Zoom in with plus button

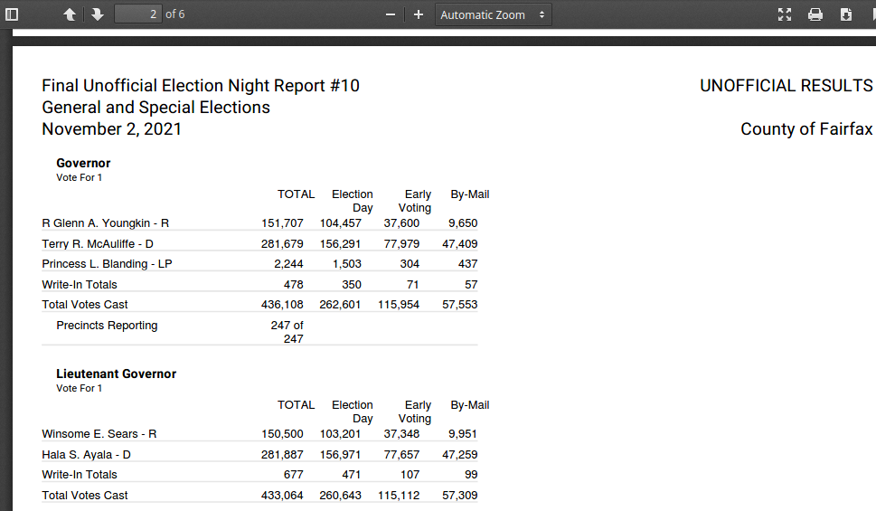pos(419,14)
